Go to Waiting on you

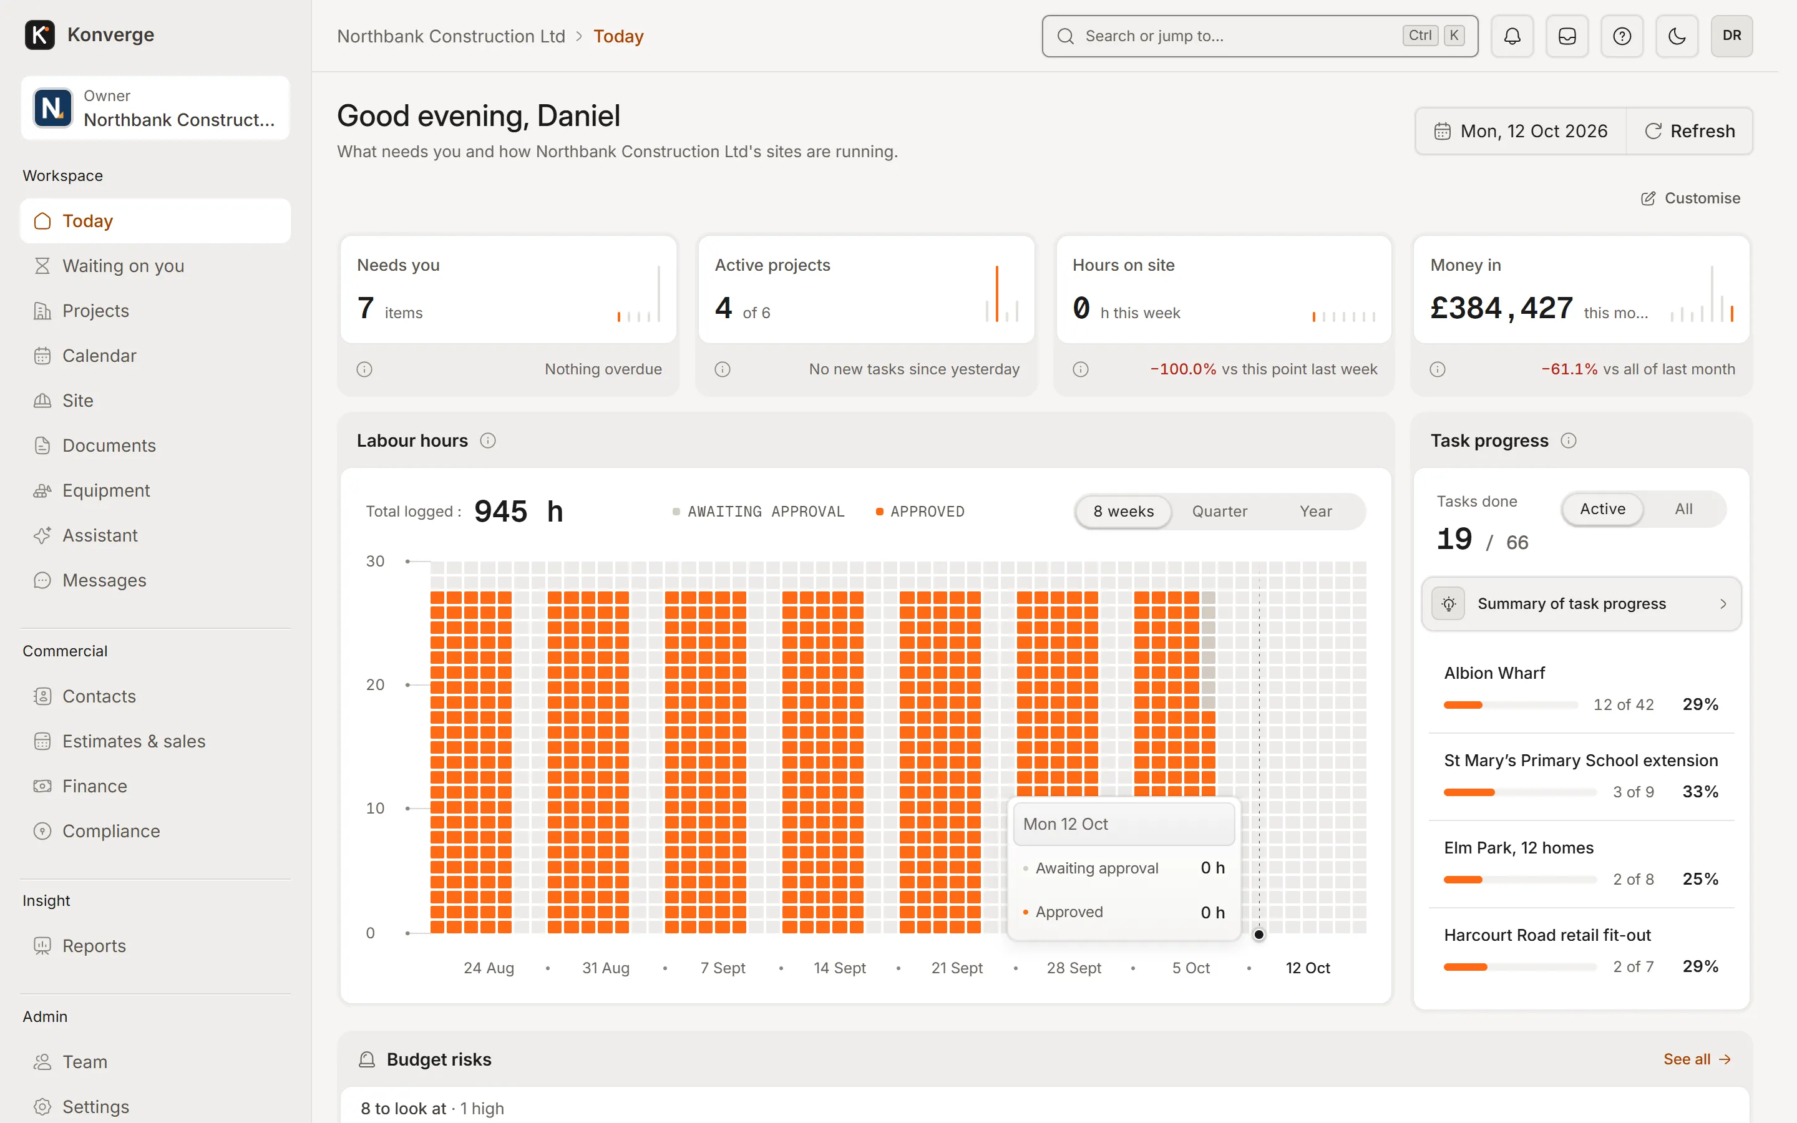[x=155, y=266]
